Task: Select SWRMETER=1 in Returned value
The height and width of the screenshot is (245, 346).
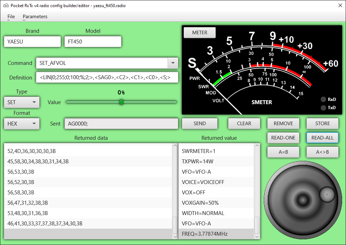Action: [216, 151]
